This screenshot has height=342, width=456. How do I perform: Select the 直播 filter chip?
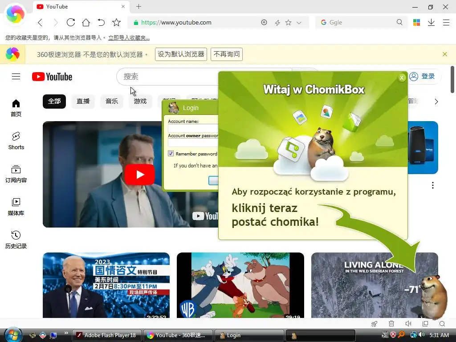coord(83,102)
